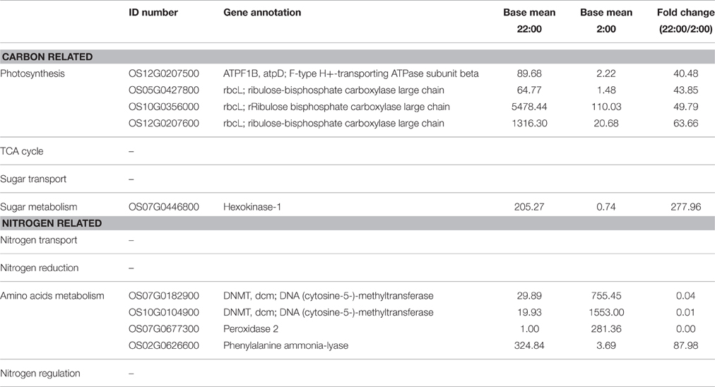
Task: Click the Peroxidase 2 annotation cell
Action: (x=251, y=329)
